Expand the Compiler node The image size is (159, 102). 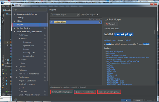coord(17,67)
